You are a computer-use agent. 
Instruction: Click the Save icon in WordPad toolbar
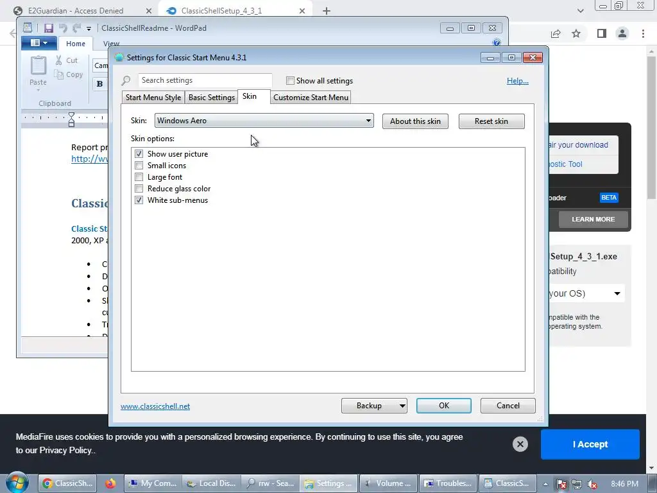point(49,28)
